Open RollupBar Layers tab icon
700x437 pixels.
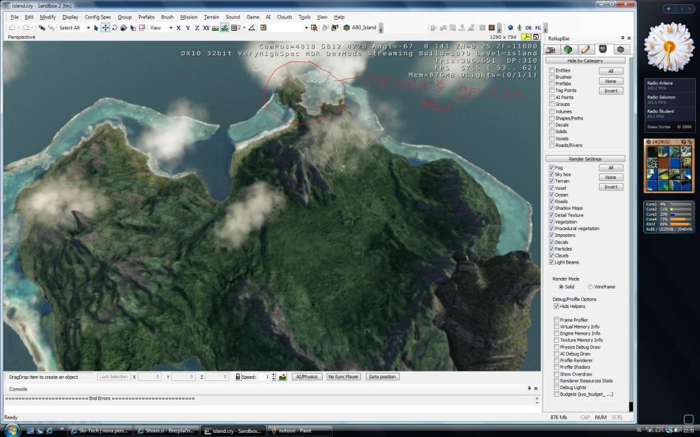click(x=620, y=49)
